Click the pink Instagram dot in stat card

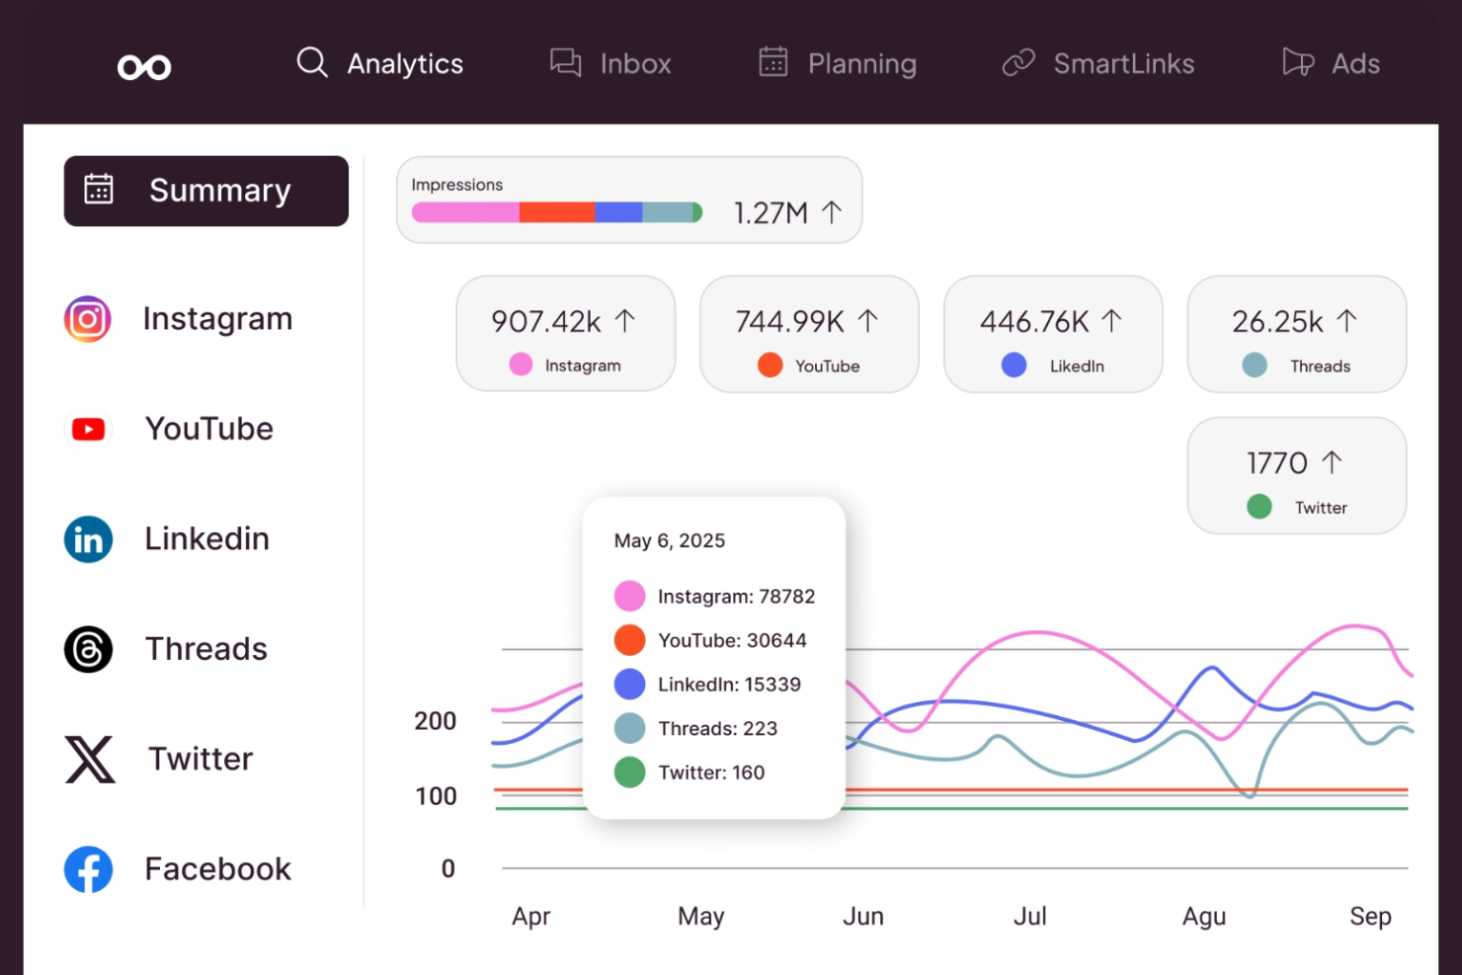(521, 365)
